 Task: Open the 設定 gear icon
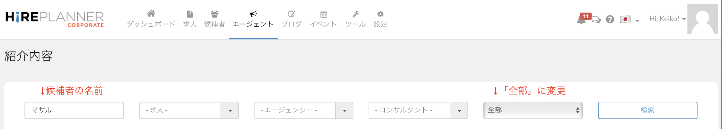(x=380, y=14)
